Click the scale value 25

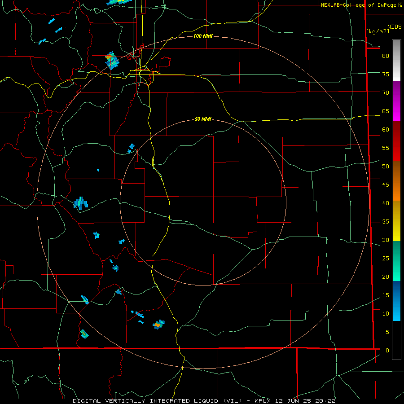(386, 258)
